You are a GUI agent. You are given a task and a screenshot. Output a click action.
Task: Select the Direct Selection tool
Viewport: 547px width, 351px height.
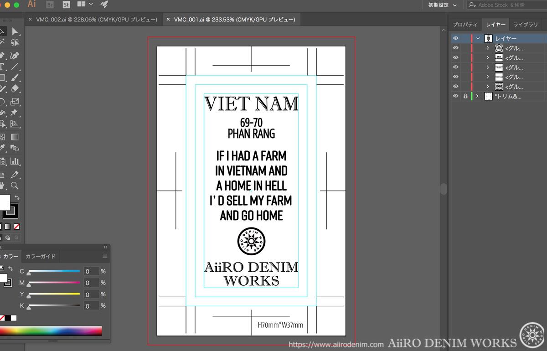15,31
